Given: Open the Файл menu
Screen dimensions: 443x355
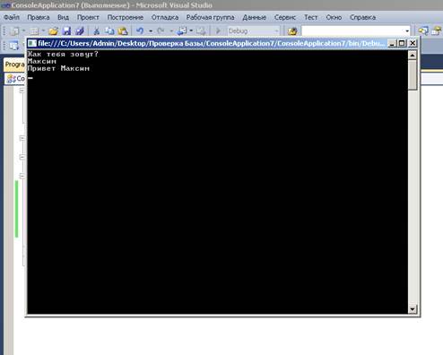Looking at the screenshot, I should click(12, 17).
